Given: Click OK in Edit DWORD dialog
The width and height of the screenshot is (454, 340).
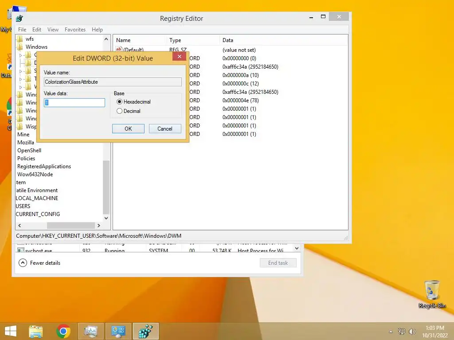Looking at the screenshot, I should (x=128, y=129).
